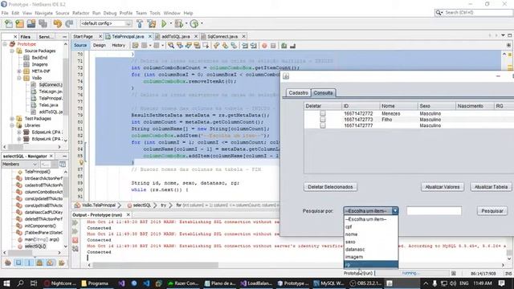Click the Build Project hammer icon
Screen dimensions: 514x289
click(140, 23)
